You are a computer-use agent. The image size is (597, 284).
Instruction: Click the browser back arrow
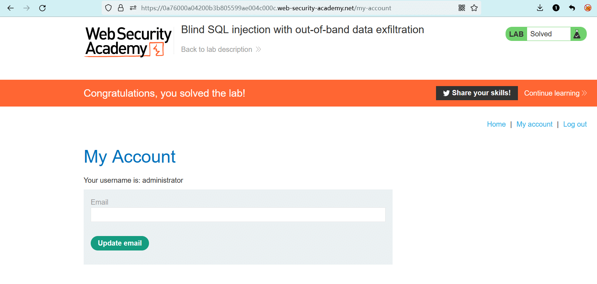tap(11, 8)
